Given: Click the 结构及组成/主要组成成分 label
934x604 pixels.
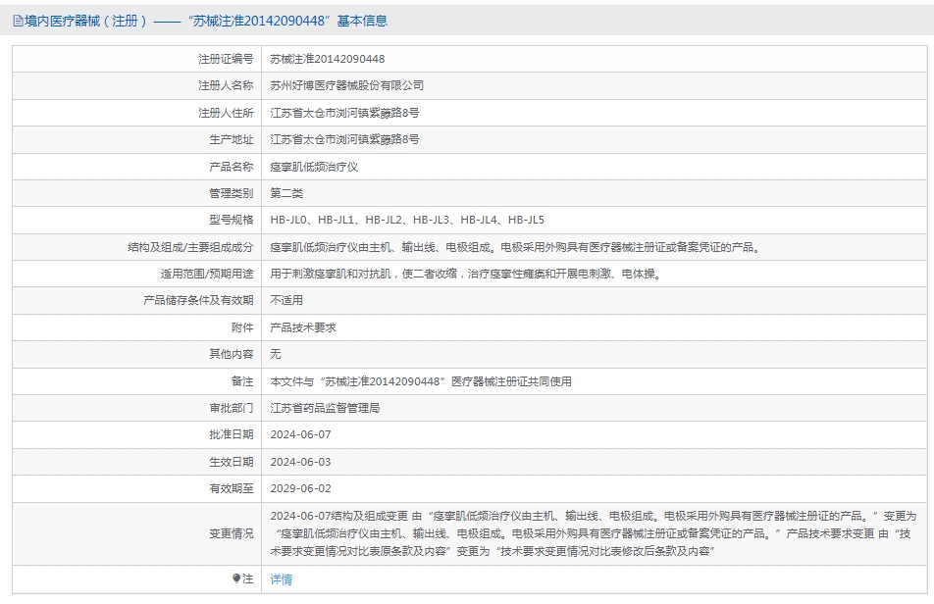Looking at the screenshot, I should click(x=190, y=247).
